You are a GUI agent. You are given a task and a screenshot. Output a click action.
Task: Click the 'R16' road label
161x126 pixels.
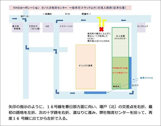tap(67, 14)
